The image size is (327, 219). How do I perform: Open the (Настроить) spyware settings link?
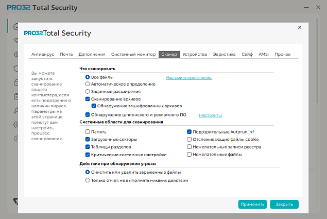(210, 115)
